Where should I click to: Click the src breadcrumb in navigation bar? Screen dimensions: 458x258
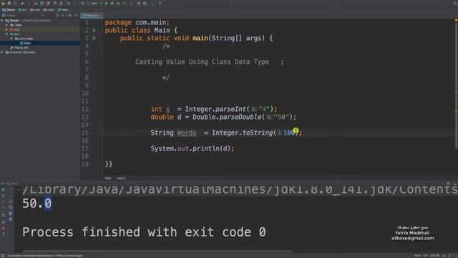[x=22, y=9]
